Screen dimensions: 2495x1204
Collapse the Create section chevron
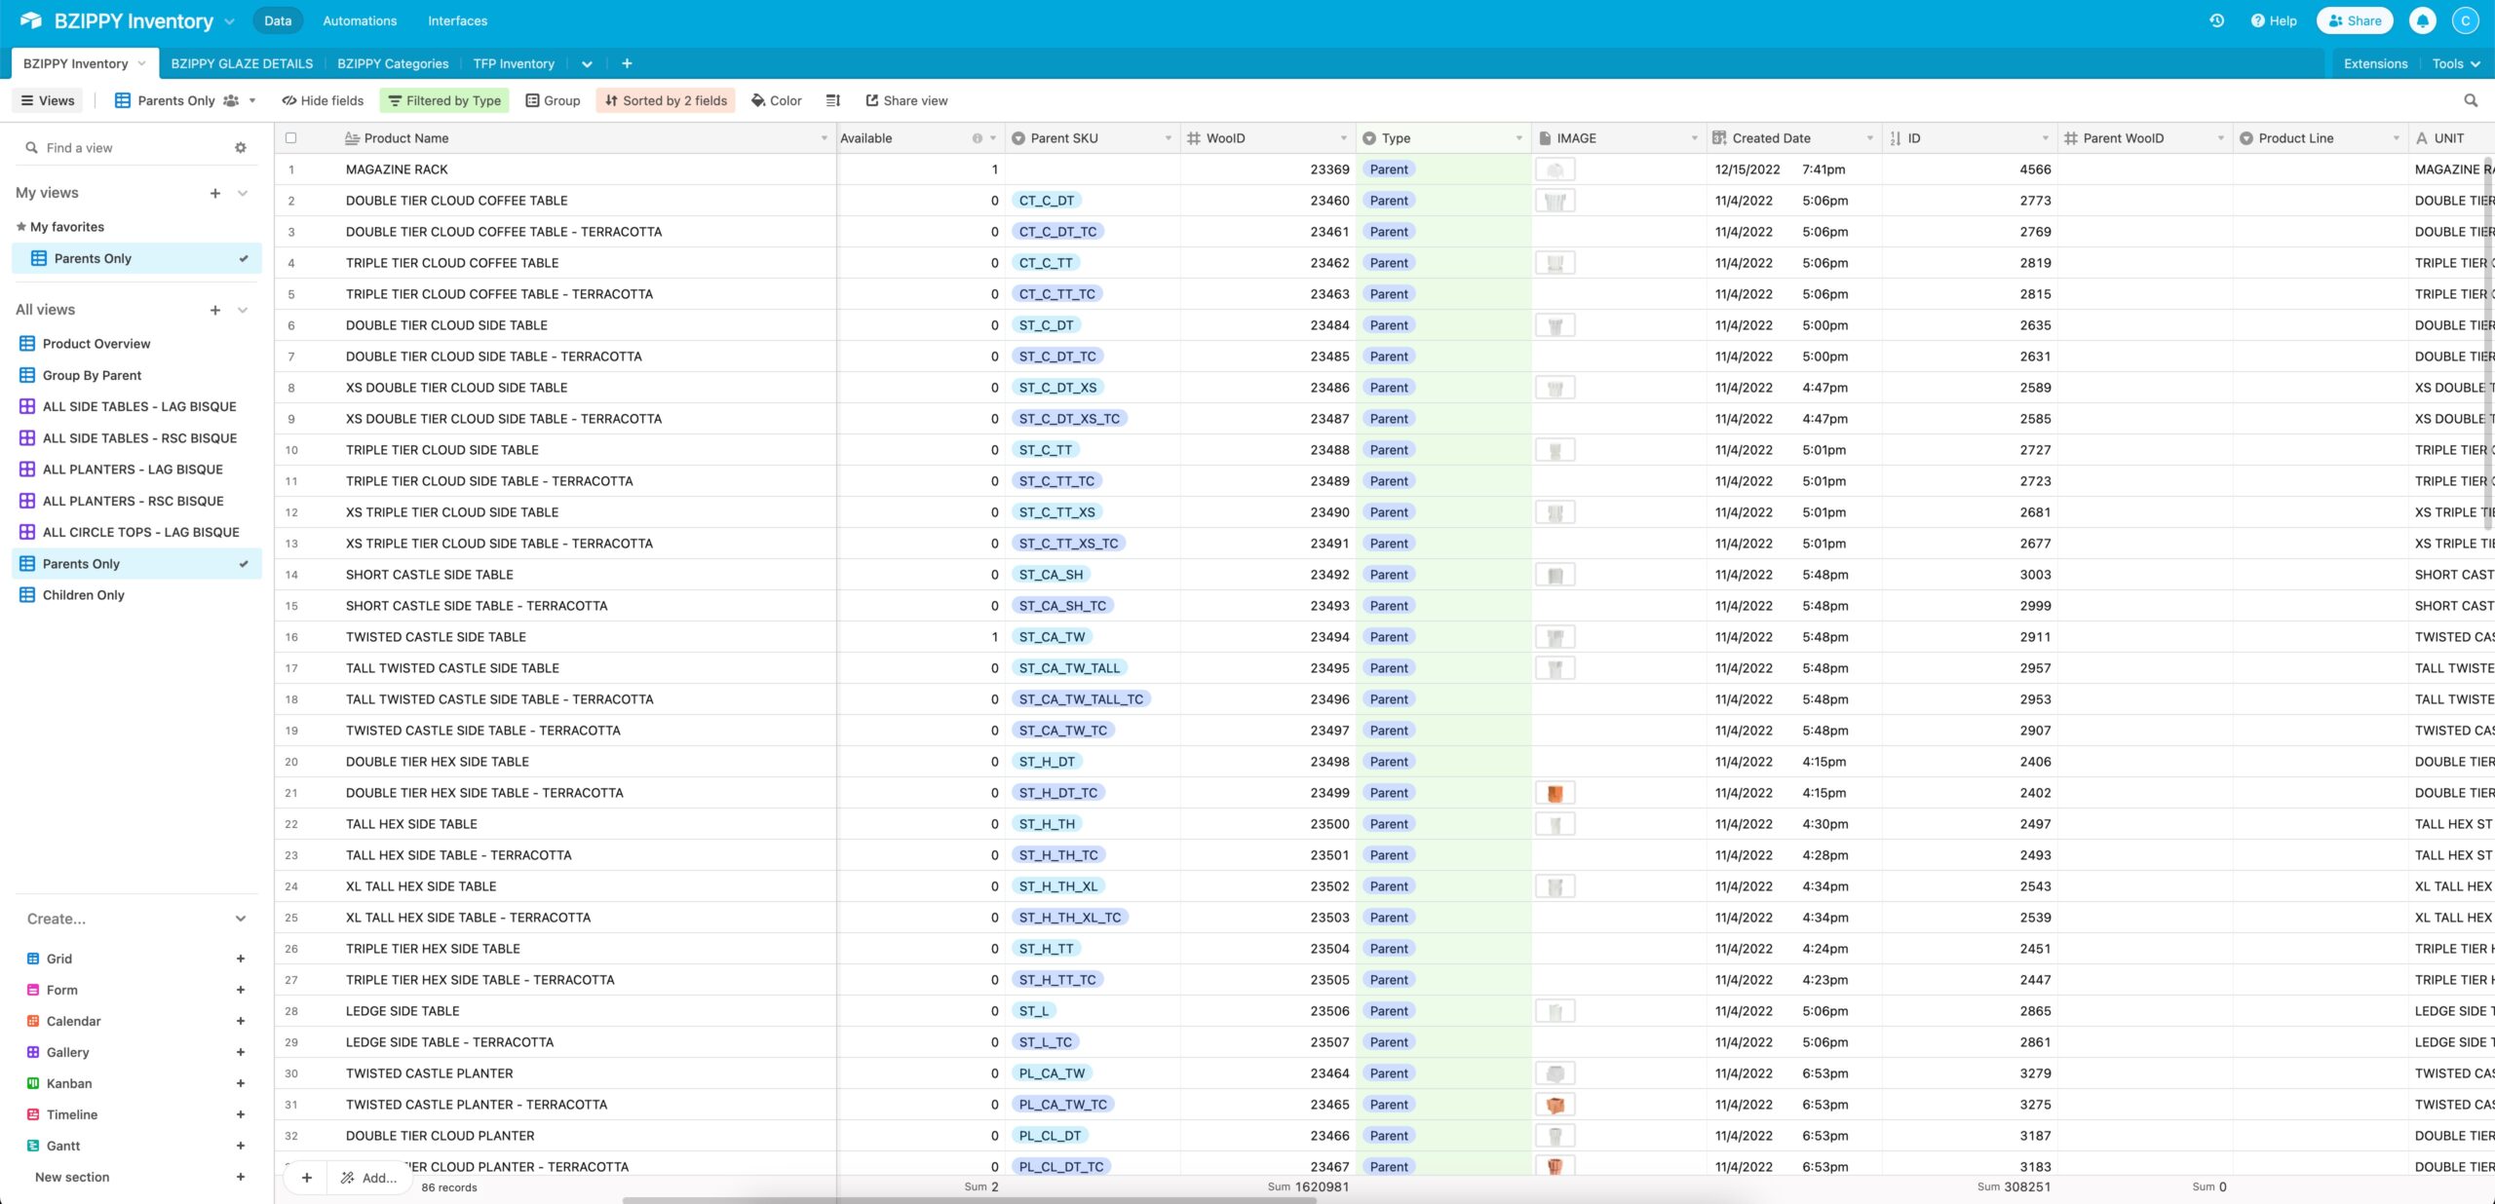coord(241,919)
